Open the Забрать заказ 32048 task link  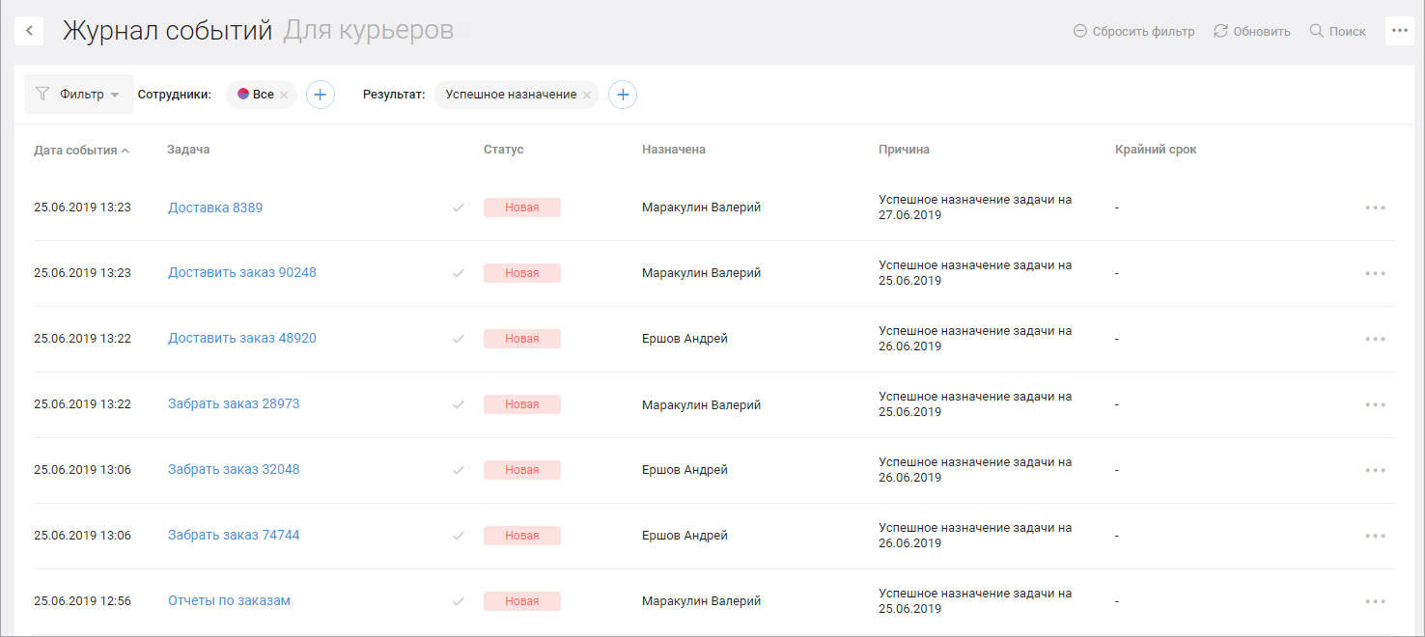tap(234, 469)
